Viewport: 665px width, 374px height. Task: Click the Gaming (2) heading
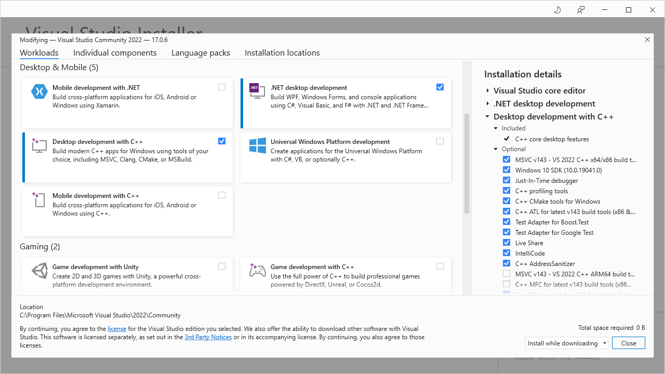click(40, 247)
